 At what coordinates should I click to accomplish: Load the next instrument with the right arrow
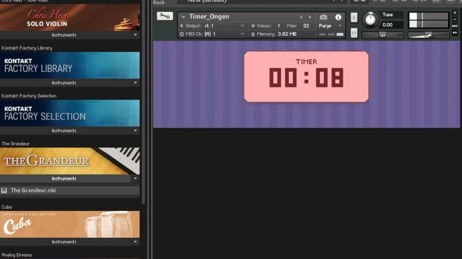tap(310, 17)
